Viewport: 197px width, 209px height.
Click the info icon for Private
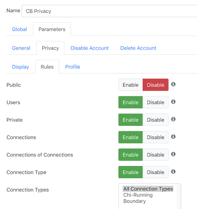click(173, 119)
